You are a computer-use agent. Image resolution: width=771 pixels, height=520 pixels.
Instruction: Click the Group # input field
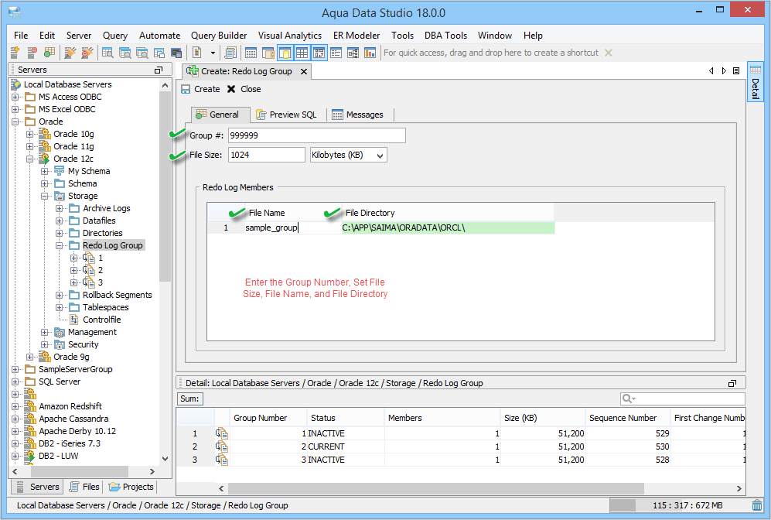click(x=316, y=135)
